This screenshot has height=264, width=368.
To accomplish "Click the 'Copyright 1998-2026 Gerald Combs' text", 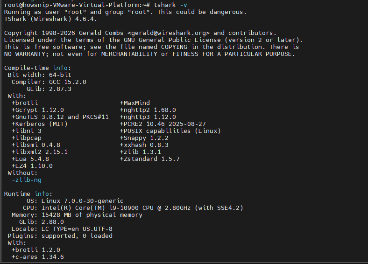I will 64,33.
